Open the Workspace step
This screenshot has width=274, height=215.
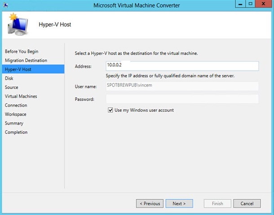point(16,114)
